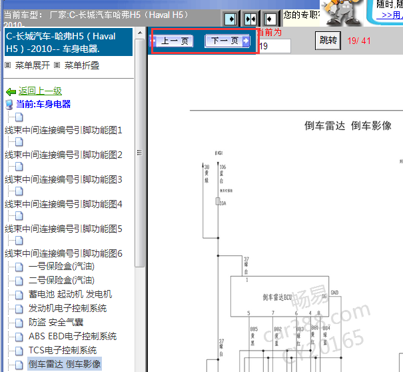This screenshot has width=403, height=372.
Task: Select 当前:车身电器 heading
Action: click(43, 104)
